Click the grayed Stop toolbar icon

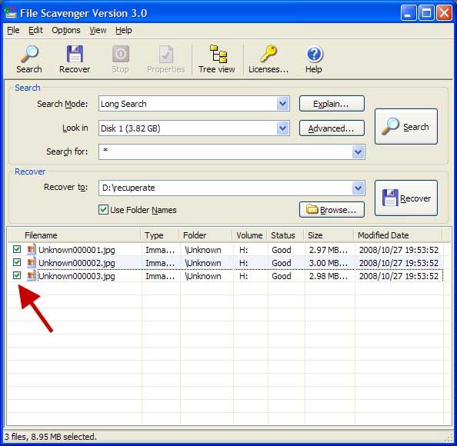click(x=120, y=54)
